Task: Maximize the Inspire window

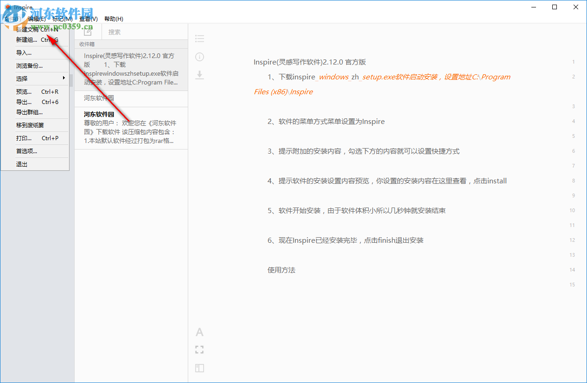Action: [x=555, y=7]
